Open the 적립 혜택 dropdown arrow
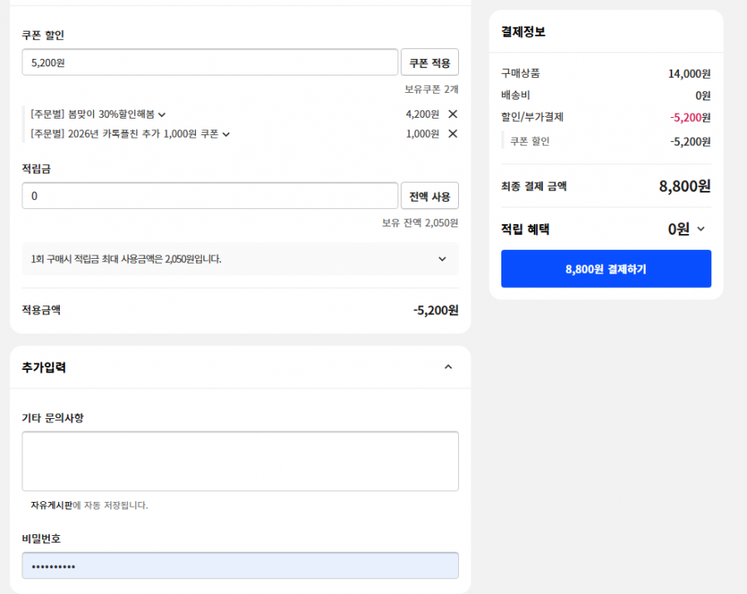 [701, 230]
